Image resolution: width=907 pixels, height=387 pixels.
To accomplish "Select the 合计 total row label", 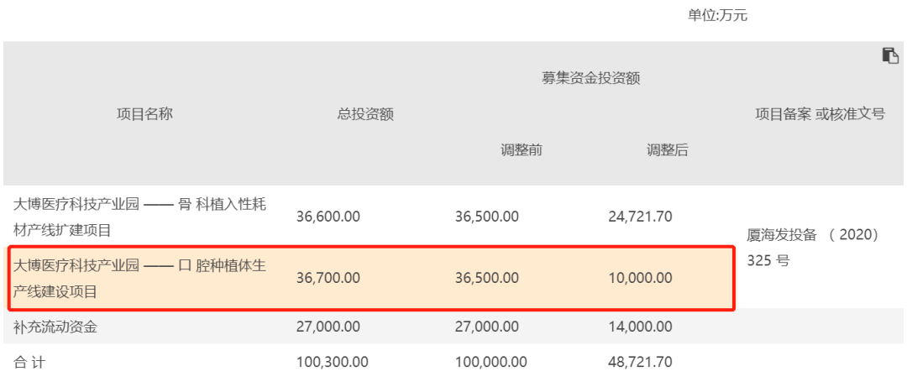I will click(x=29, y=363).
